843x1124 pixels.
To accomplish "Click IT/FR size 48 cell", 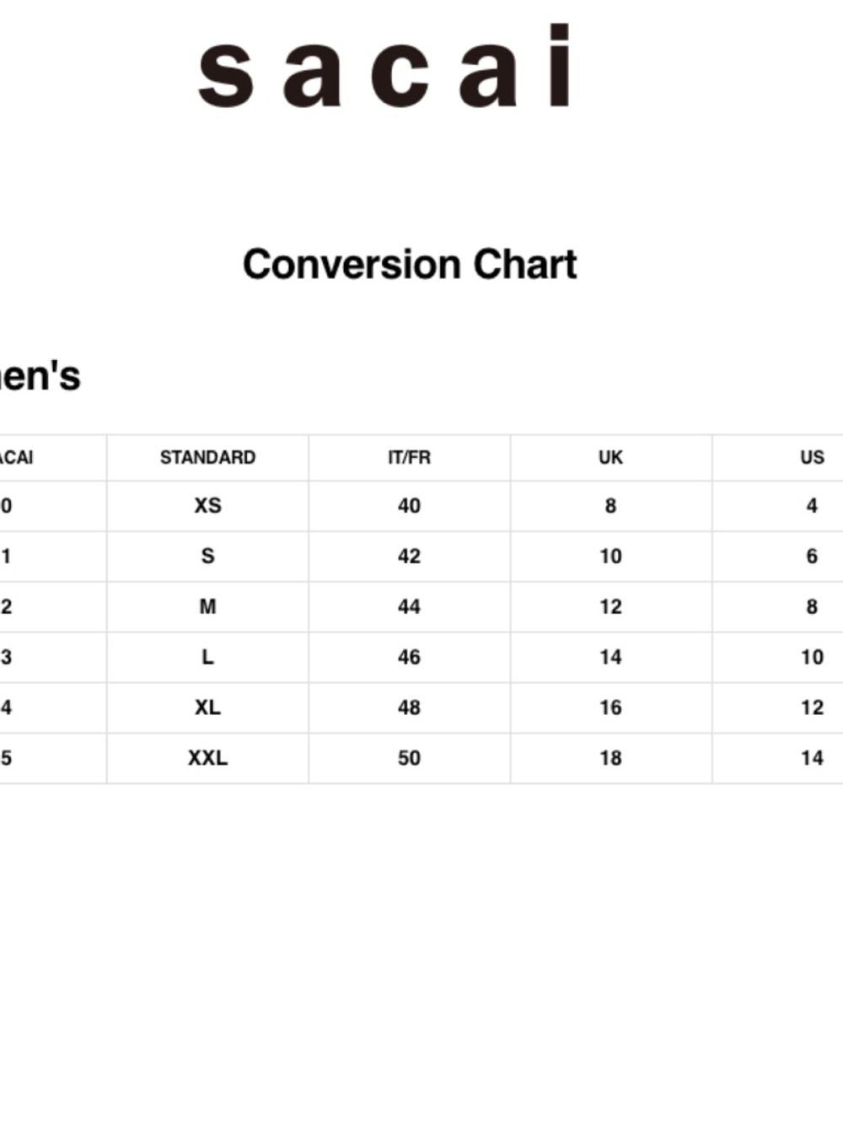I will [x=409, y=707].
